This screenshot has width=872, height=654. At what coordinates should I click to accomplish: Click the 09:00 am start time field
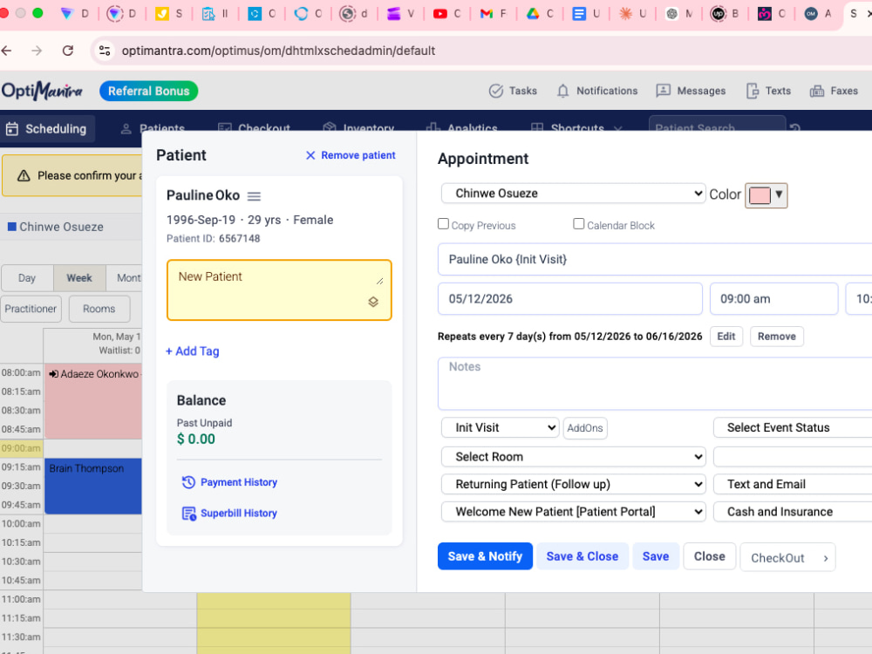coord(773,299)
